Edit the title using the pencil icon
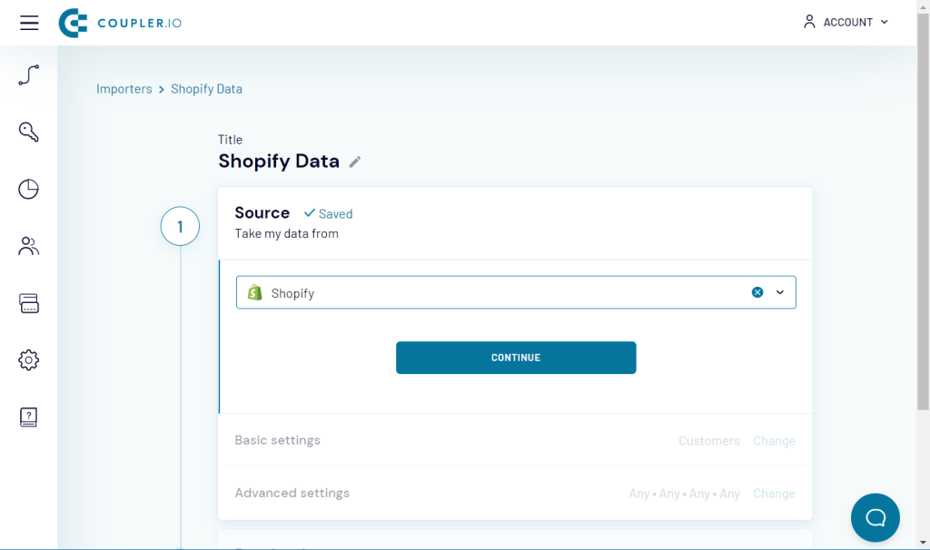The height and width of the screenshot is (550, 930). (x=354, y=161)
